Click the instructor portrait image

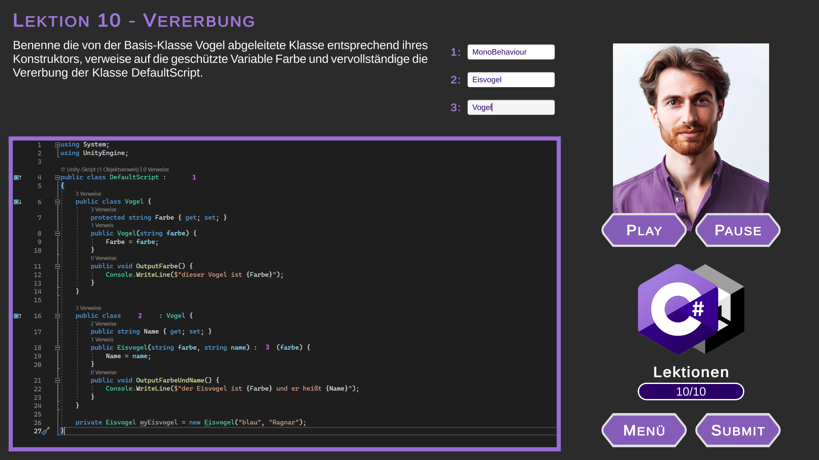(691, 128)
